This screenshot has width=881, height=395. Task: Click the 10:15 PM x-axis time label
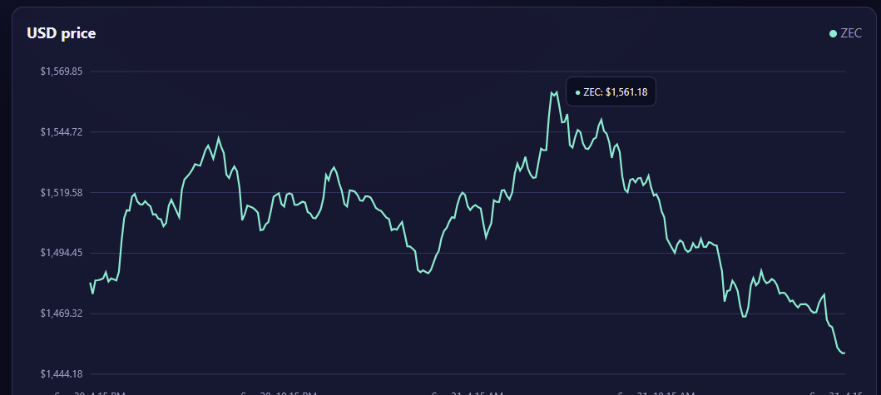tap(280, 393)
